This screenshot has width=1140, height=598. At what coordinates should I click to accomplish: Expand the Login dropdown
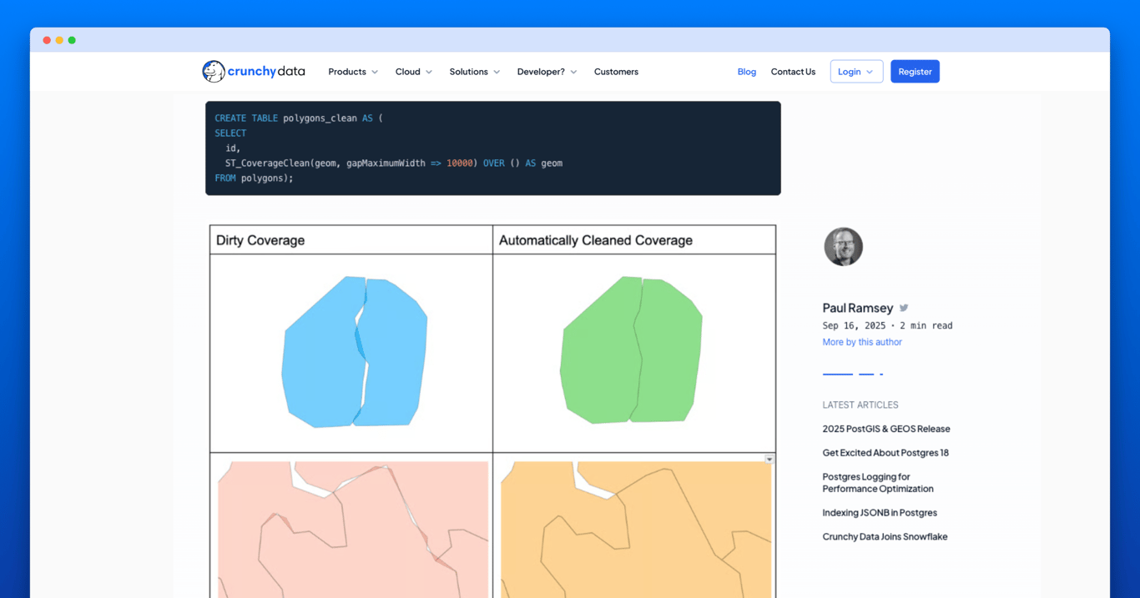[x=856, y=71]
